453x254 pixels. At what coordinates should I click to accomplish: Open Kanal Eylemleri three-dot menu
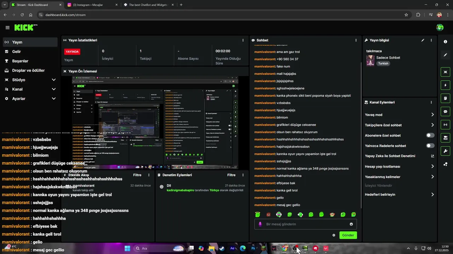[431, 102]
